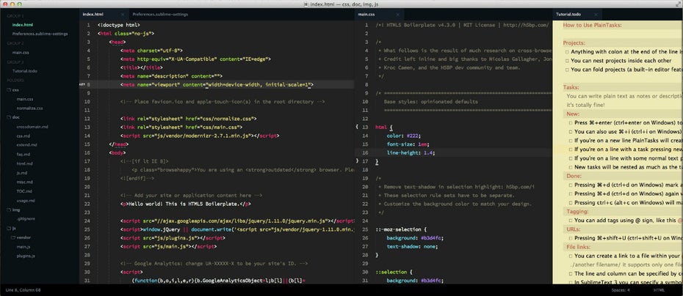Collapse the js folder in the sidebar
Screen dimensions: 683x296
coord(8,228)
